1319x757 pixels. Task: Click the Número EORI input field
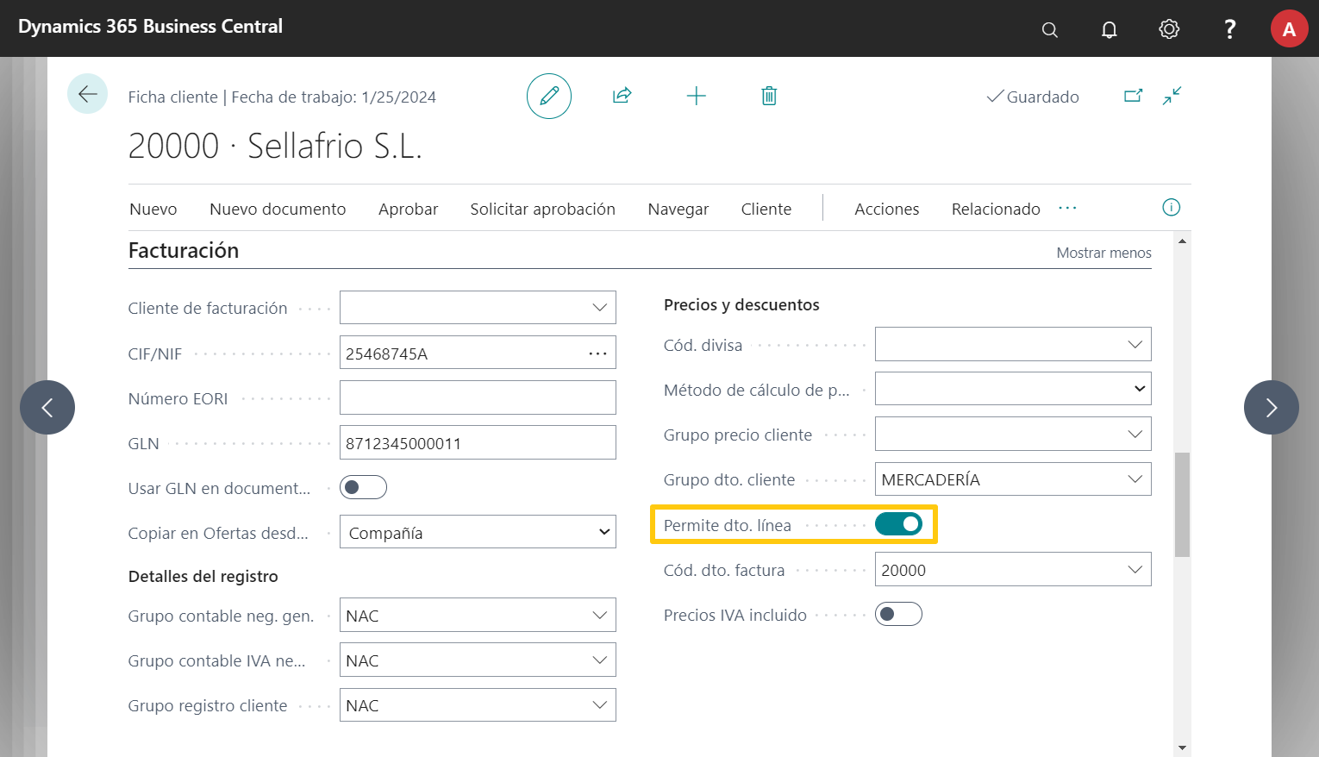tap(478, 397)
